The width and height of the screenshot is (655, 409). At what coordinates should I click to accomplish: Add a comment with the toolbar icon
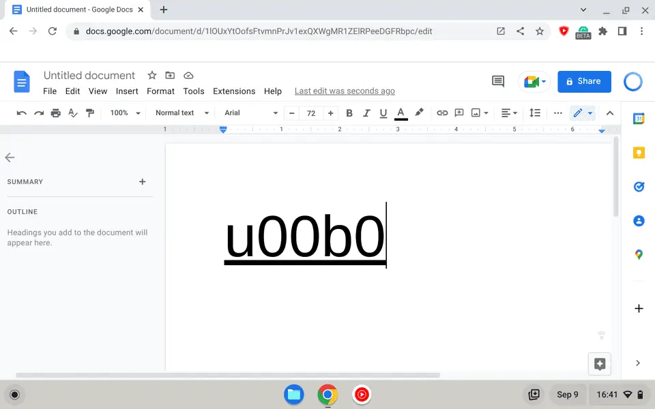[459, 112]
